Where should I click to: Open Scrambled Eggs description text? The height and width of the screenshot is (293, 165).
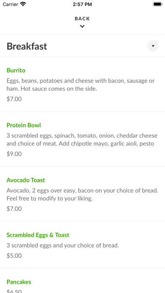click(63, 245)
